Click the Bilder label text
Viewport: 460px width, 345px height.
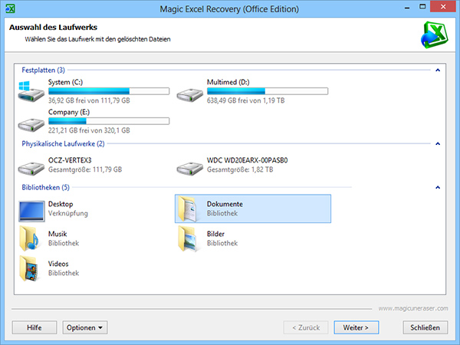[215, 234]
